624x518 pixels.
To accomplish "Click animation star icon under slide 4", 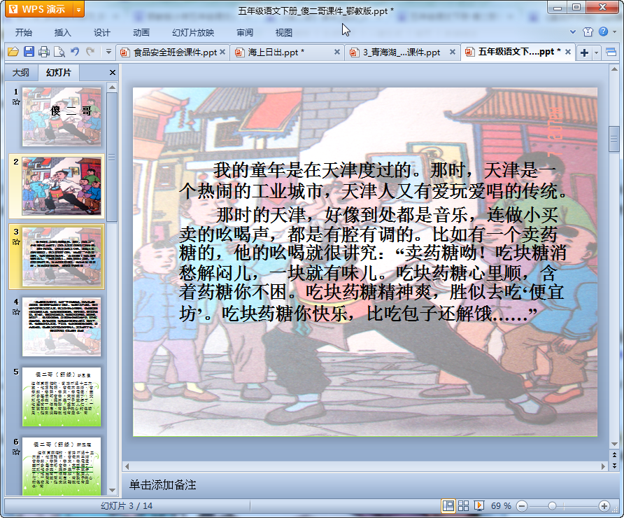I will (x=16, y=311).
